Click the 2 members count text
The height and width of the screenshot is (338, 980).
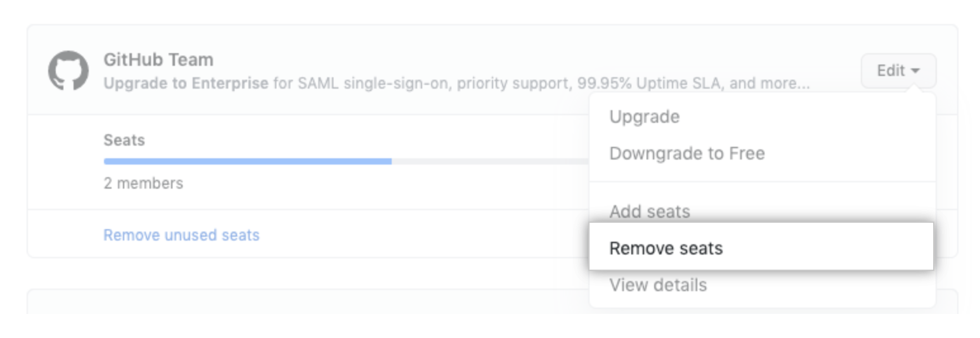[x=143, y=184]
